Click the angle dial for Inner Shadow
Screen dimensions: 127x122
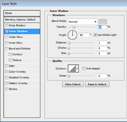coord(73,35)
